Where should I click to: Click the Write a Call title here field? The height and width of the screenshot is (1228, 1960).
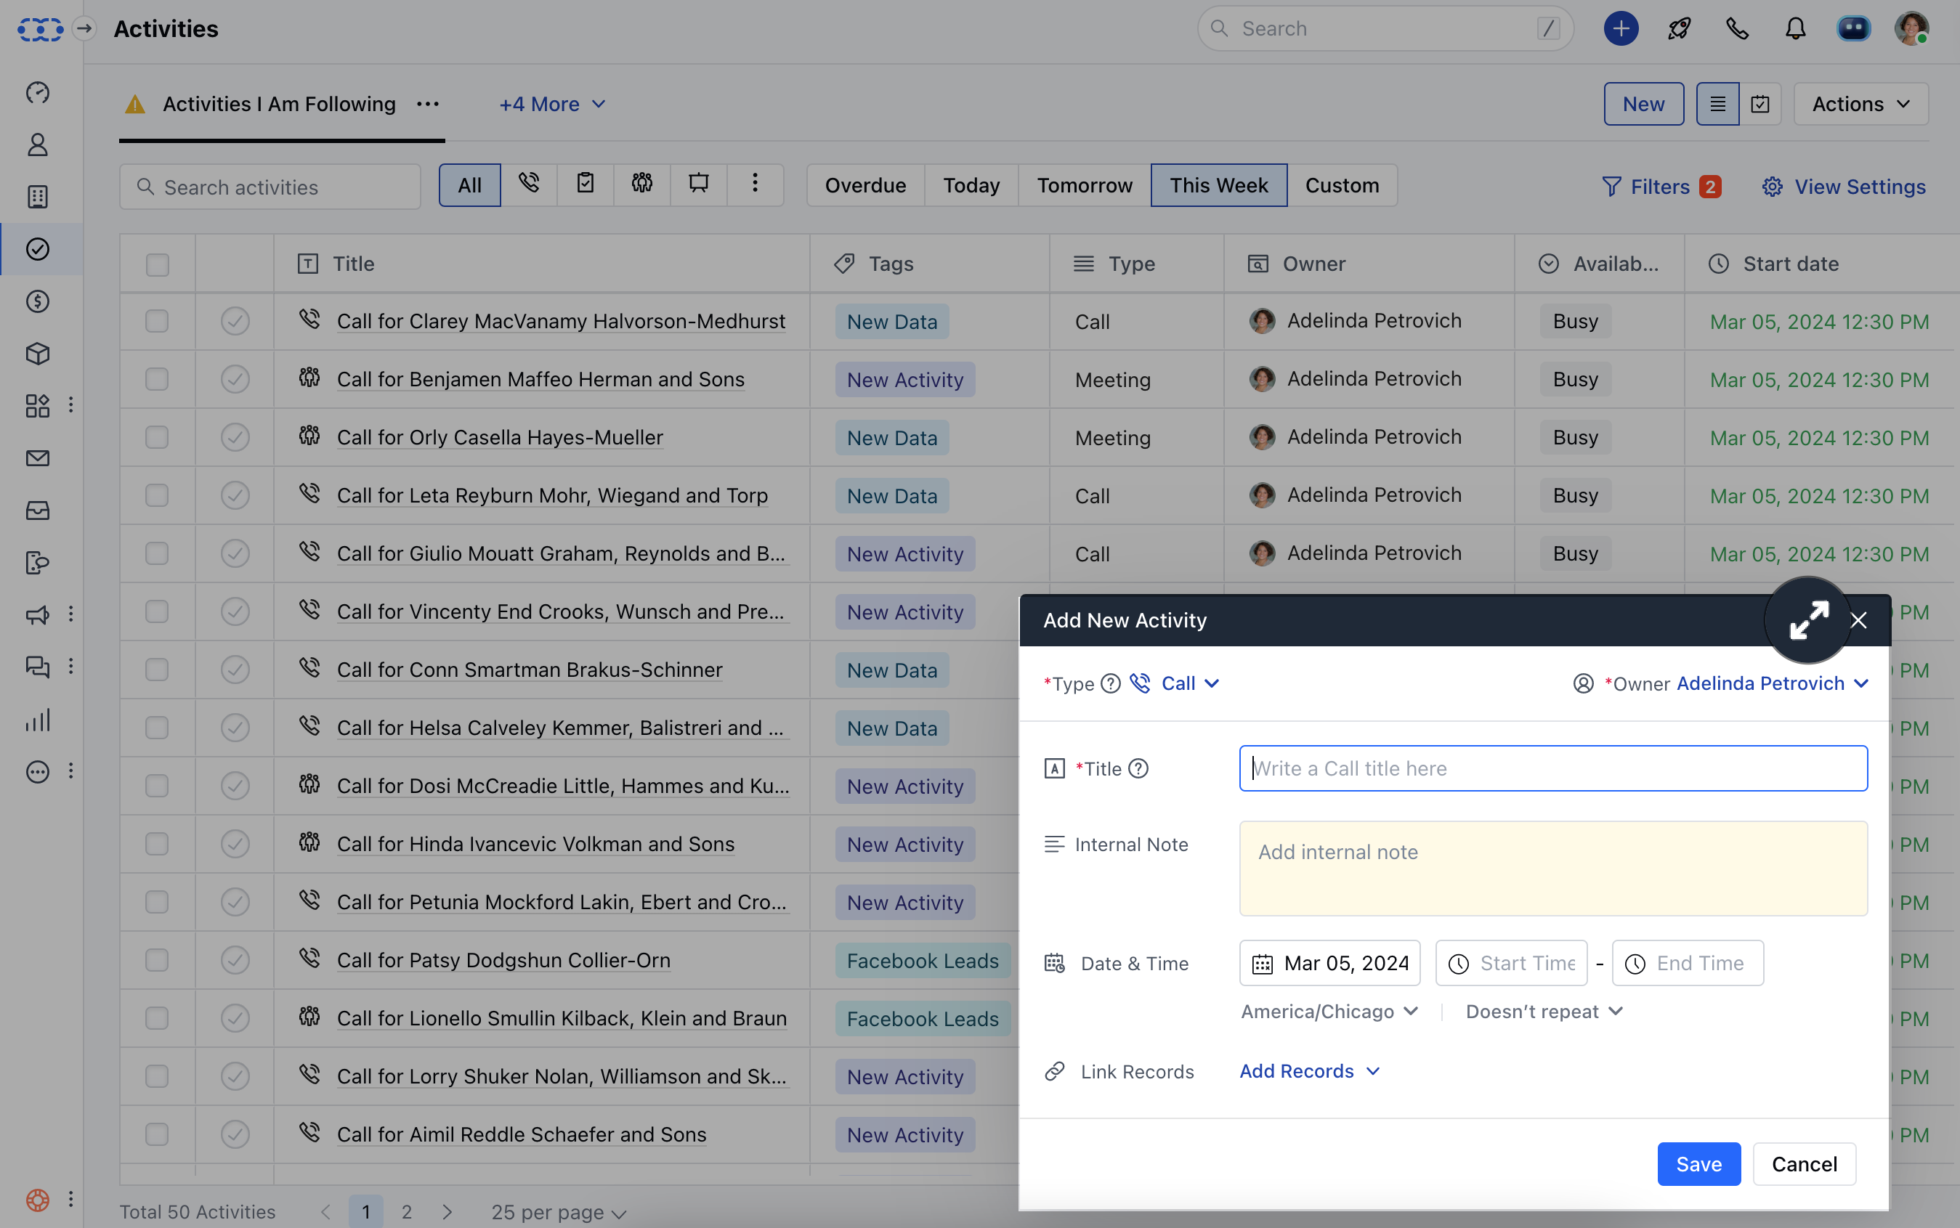tap(1553, 768)
